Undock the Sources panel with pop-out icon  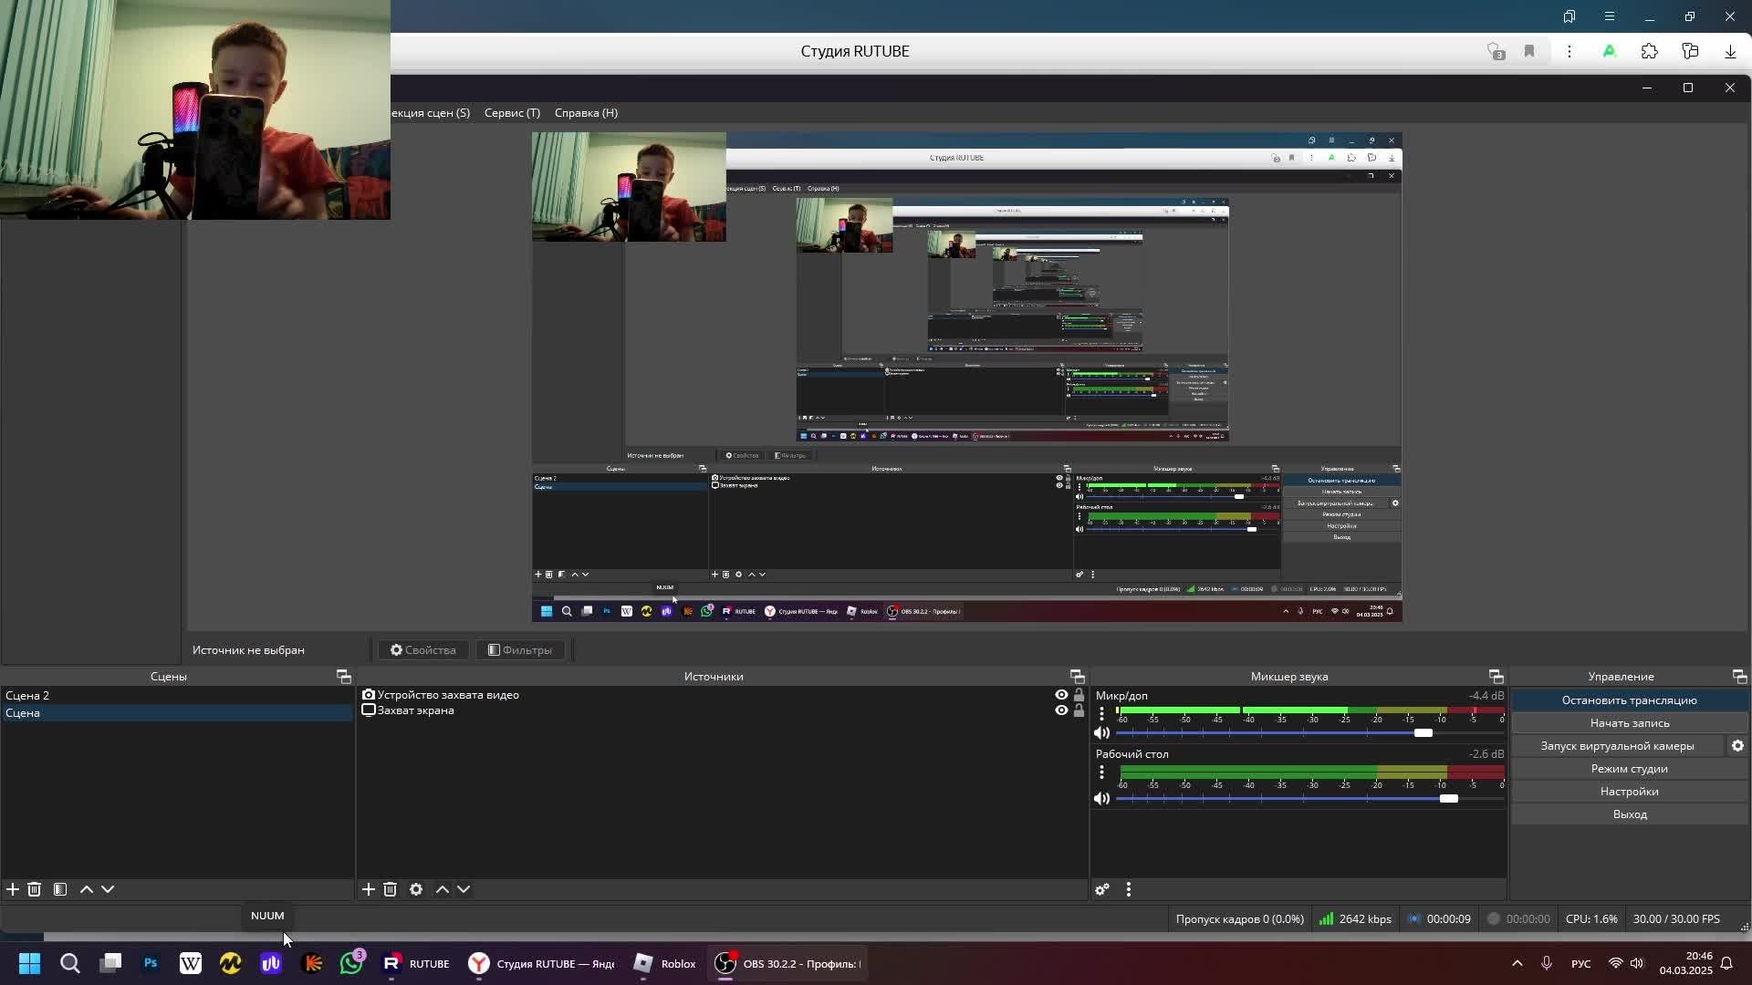pyautogui.click(x=1077, y=677)
